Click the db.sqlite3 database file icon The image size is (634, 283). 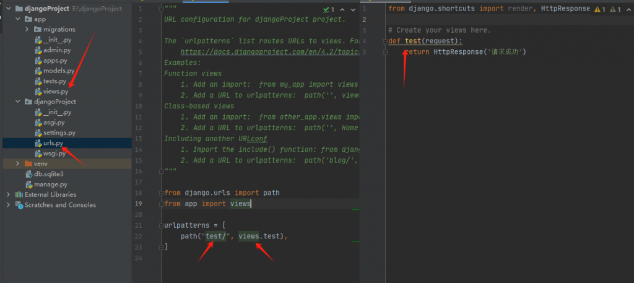point(28,174)
